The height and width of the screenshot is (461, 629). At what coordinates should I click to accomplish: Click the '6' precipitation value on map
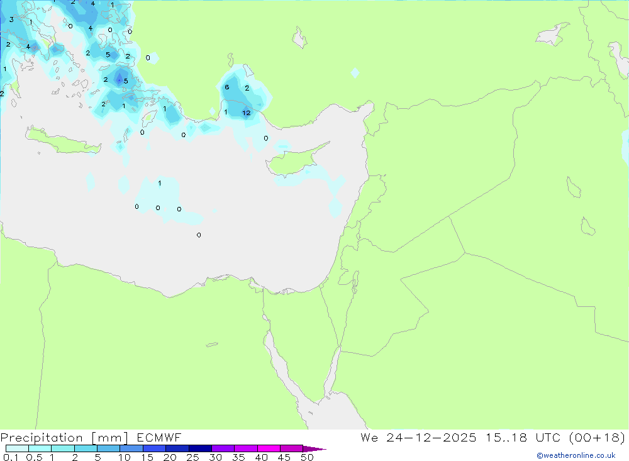(x=226, y=87)
